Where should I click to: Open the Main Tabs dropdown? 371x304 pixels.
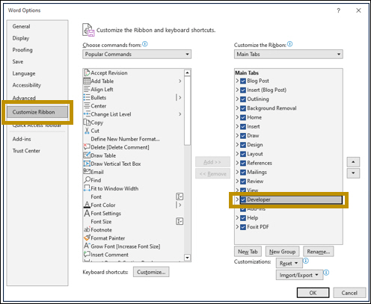(x=289, y=55)
